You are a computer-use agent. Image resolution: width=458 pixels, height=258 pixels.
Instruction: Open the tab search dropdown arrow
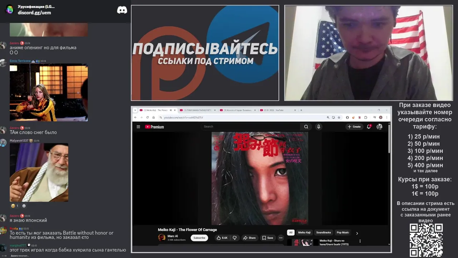tap(135, 110)
